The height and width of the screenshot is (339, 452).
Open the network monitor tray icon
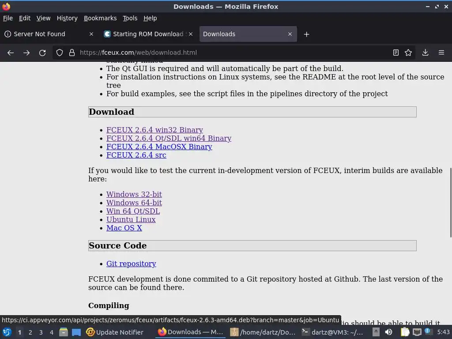coord(417,332)
